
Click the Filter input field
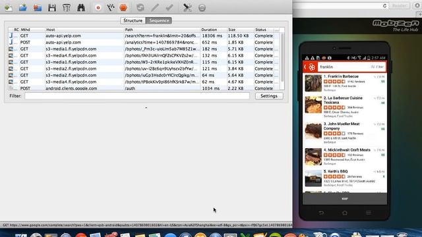(x=137, y=96)
